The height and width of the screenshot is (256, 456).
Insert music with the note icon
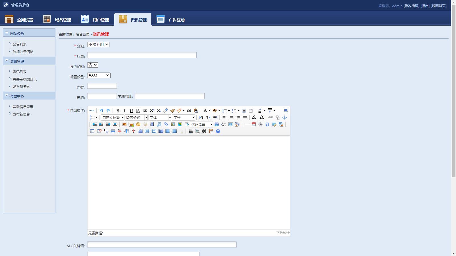pos(159,124)
